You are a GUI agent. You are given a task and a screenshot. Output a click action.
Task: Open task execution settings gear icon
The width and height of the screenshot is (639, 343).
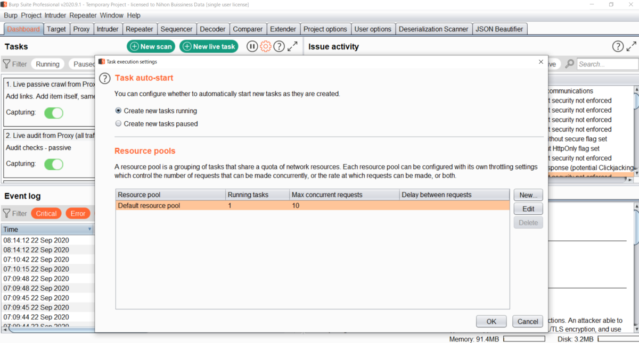pyautogui.click(x=266, y=47)
